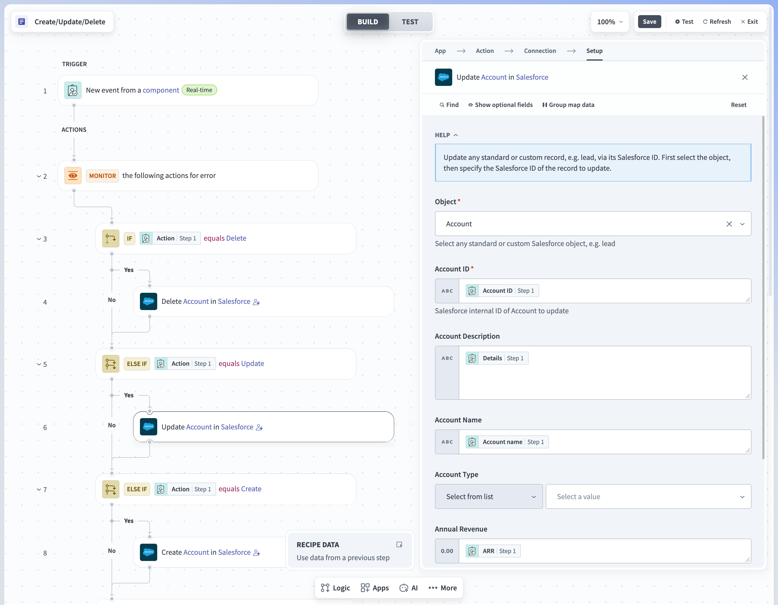Collapse step 3 IF block
The image size is (778, 605).
[x=38, y=239]
